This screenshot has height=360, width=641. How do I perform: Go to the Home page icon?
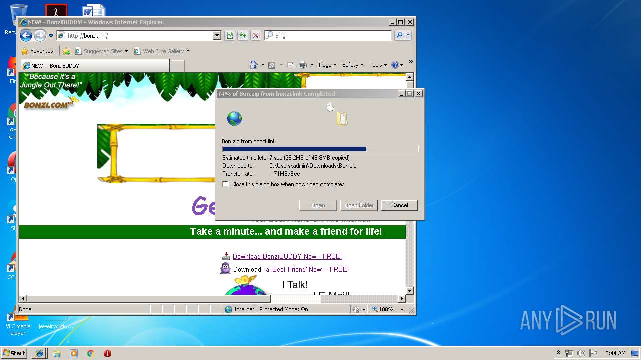254,65
